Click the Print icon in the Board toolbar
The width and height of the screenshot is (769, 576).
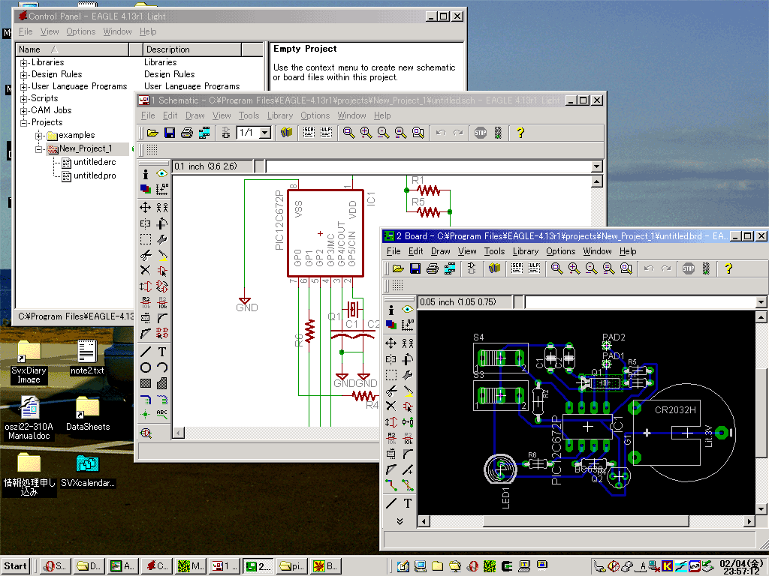(433, 268)
